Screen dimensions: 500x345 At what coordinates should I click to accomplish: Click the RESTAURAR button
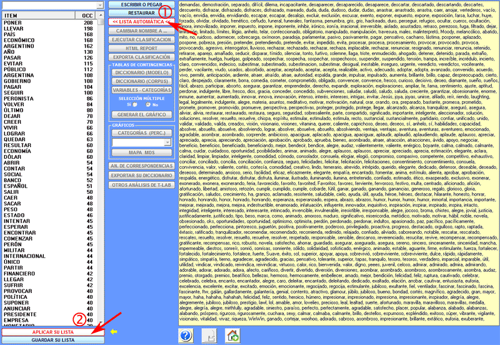142,12
